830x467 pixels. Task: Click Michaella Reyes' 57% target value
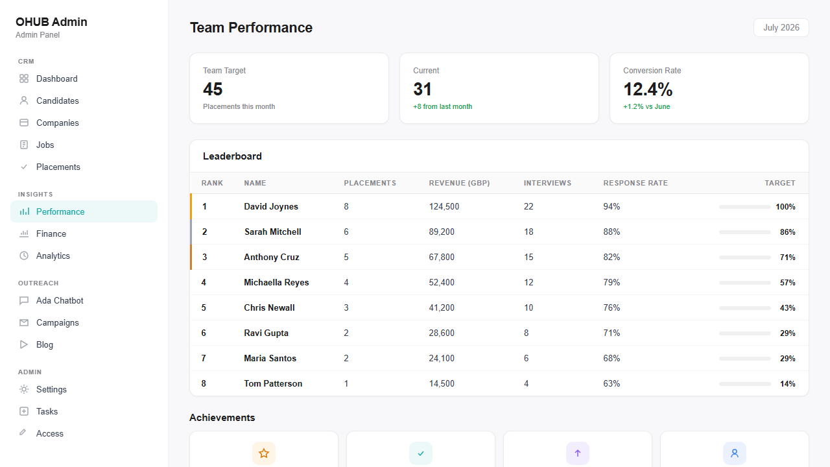(x=788, y=283)
